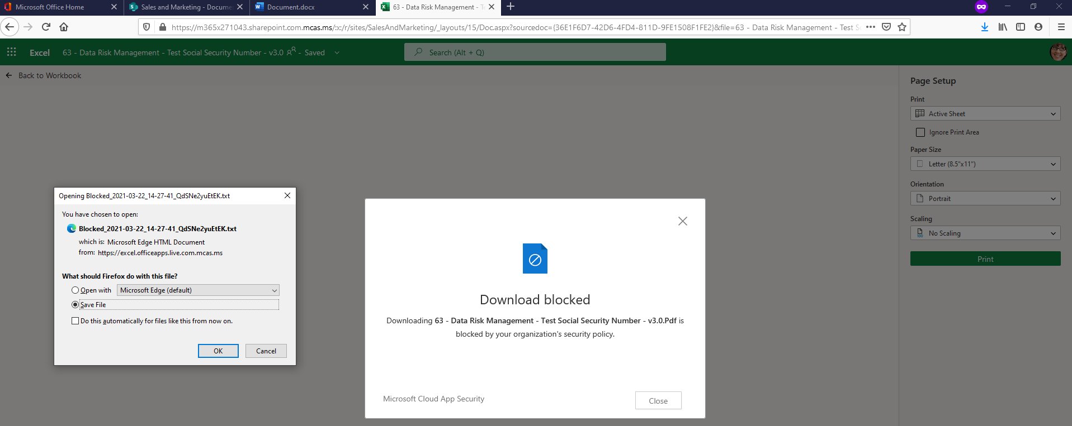This screenshot has height=426, width=1072.
Task: Open the Active Sheet print dropdown
Action: tap(985, 114)
